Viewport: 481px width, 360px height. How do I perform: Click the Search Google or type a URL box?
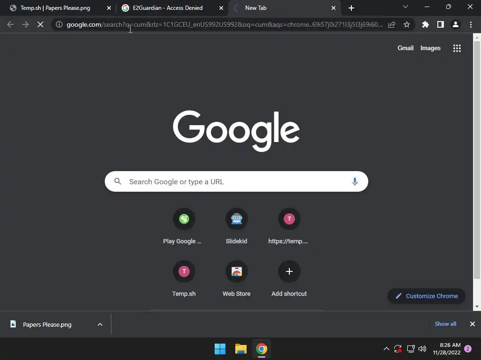click(x=236, y=181)
